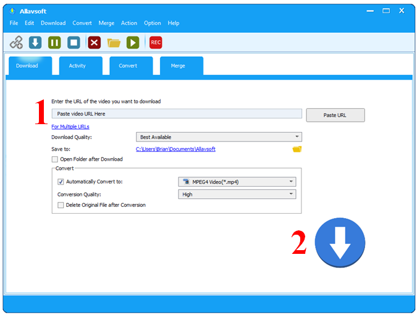Open the Edit menu
This screenshot has height=315, width=417.
(29, 23)
